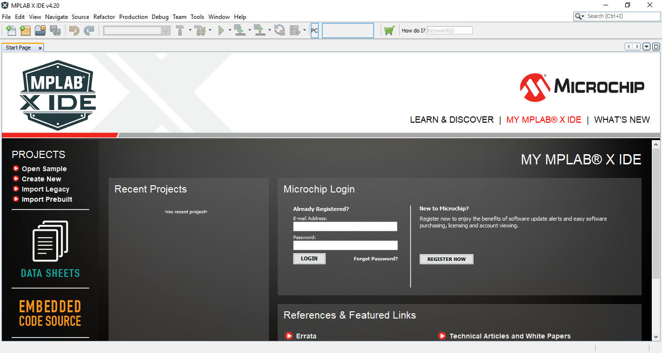Click the Password input field
Screen dimensions: 662x353
tap(345, 245)
